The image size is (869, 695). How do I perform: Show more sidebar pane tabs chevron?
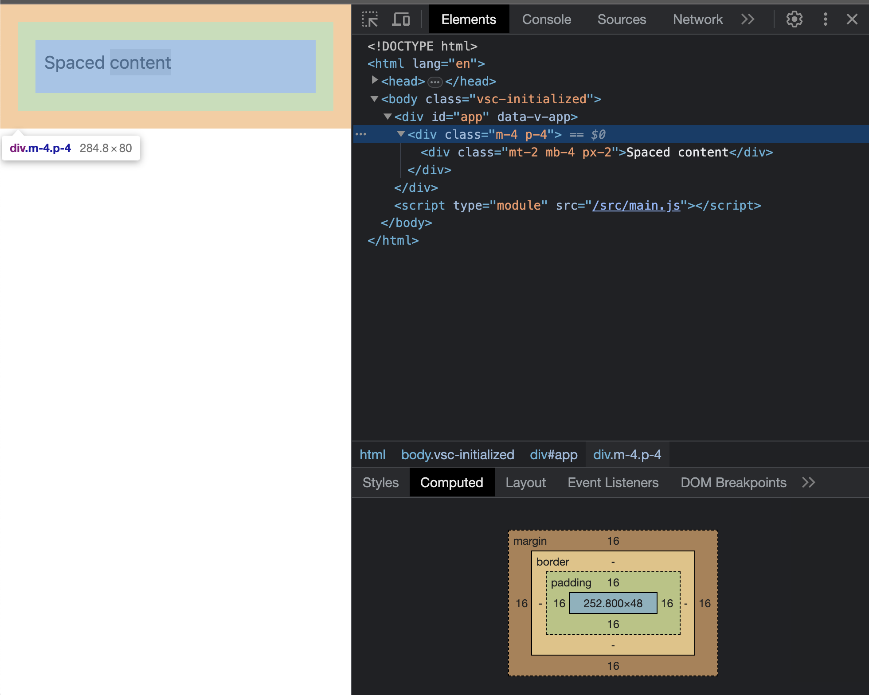pos(808,483)
